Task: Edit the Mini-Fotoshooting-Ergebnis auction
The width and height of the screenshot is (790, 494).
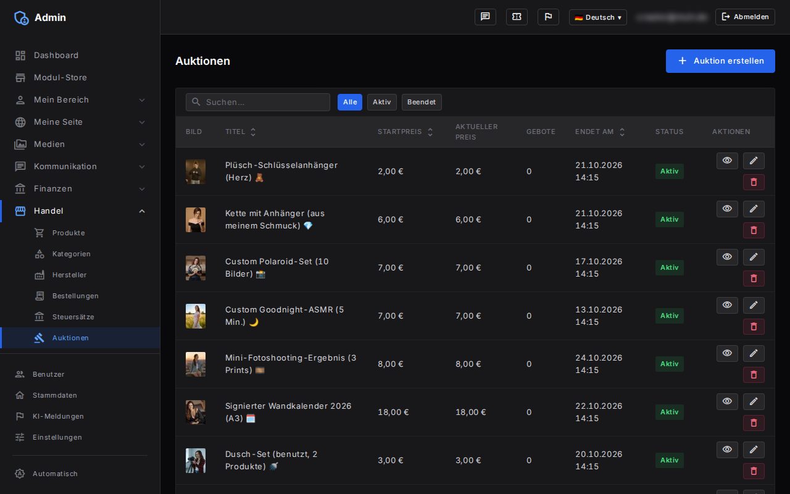Action: 754,353
